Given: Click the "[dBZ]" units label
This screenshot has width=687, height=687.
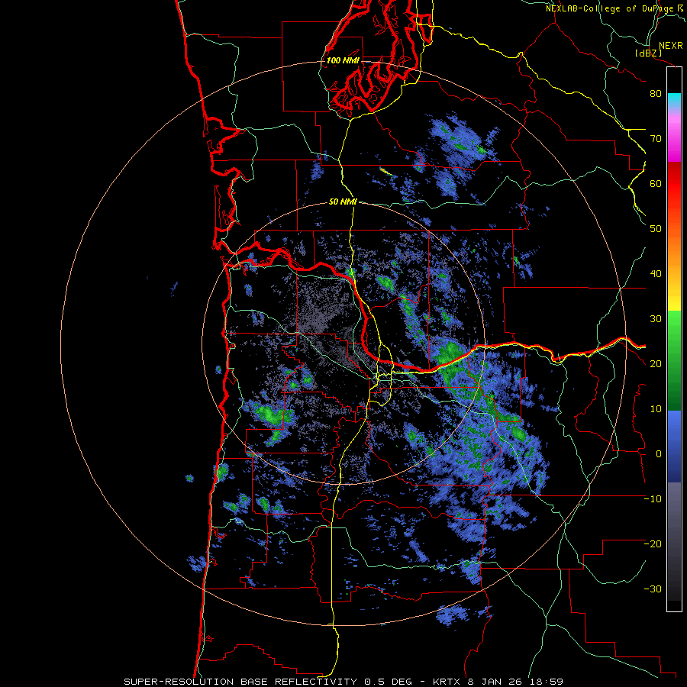Looking at the screenshot, I should pos(648,53).
